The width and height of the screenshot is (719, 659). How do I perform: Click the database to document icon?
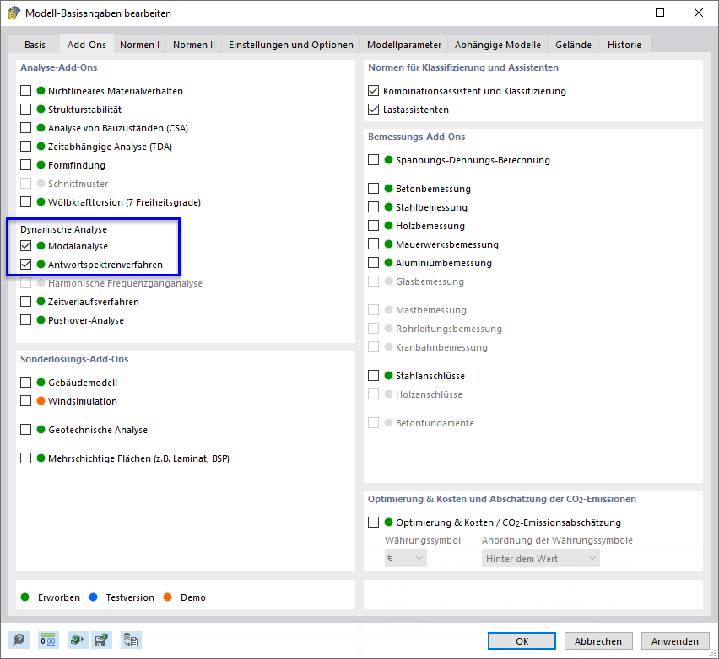[x=131, y=640]
